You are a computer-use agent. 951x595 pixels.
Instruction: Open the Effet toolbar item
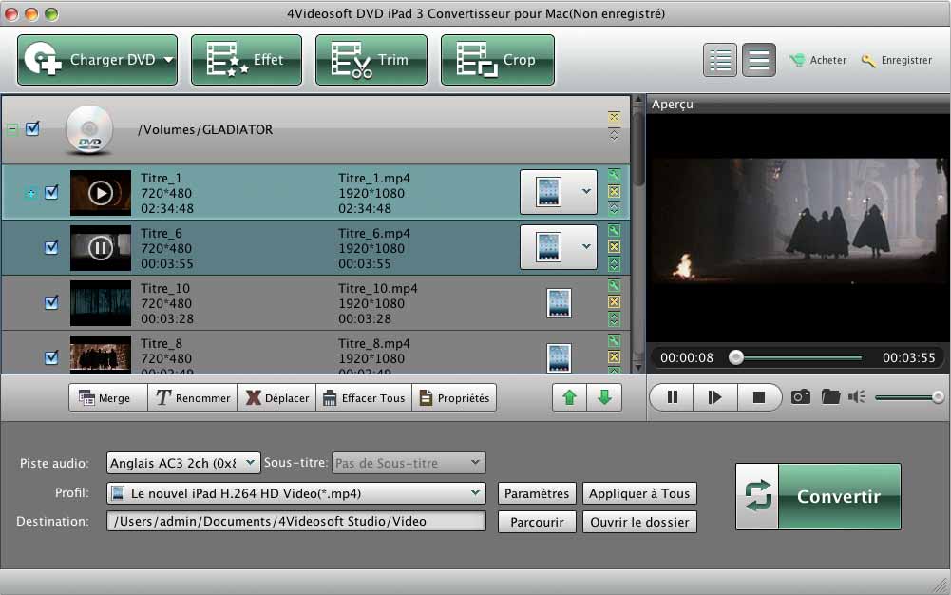[x=246, y=60]
